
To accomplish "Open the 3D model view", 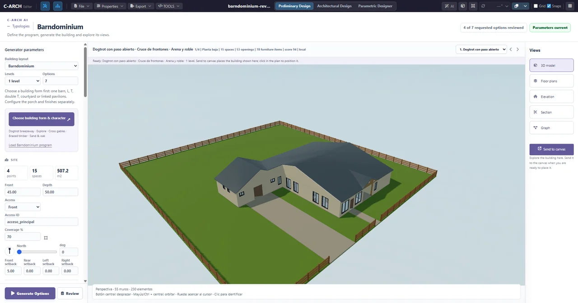I will [x=551, y=65].
